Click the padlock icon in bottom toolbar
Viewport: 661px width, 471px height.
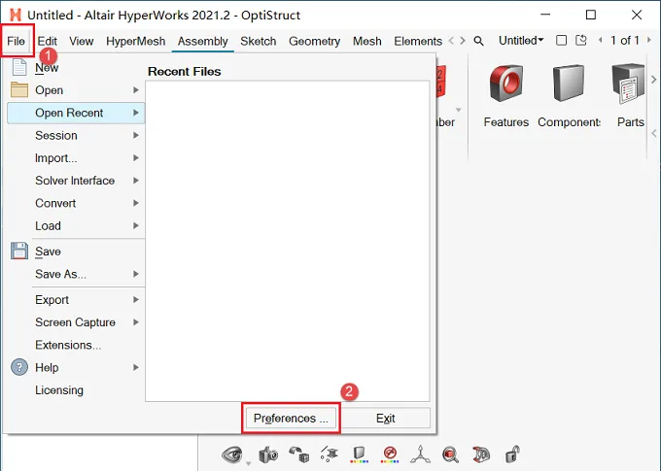click(x=512, y=454)
